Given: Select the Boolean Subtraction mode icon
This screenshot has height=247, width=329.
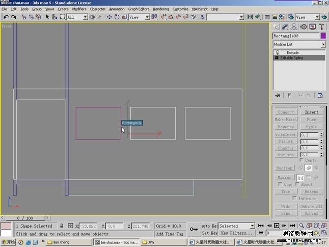Looking at the screenshot, I should 309,168.
